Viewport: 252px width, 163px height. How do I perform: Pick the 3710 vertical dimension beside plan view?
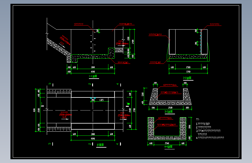134,110
